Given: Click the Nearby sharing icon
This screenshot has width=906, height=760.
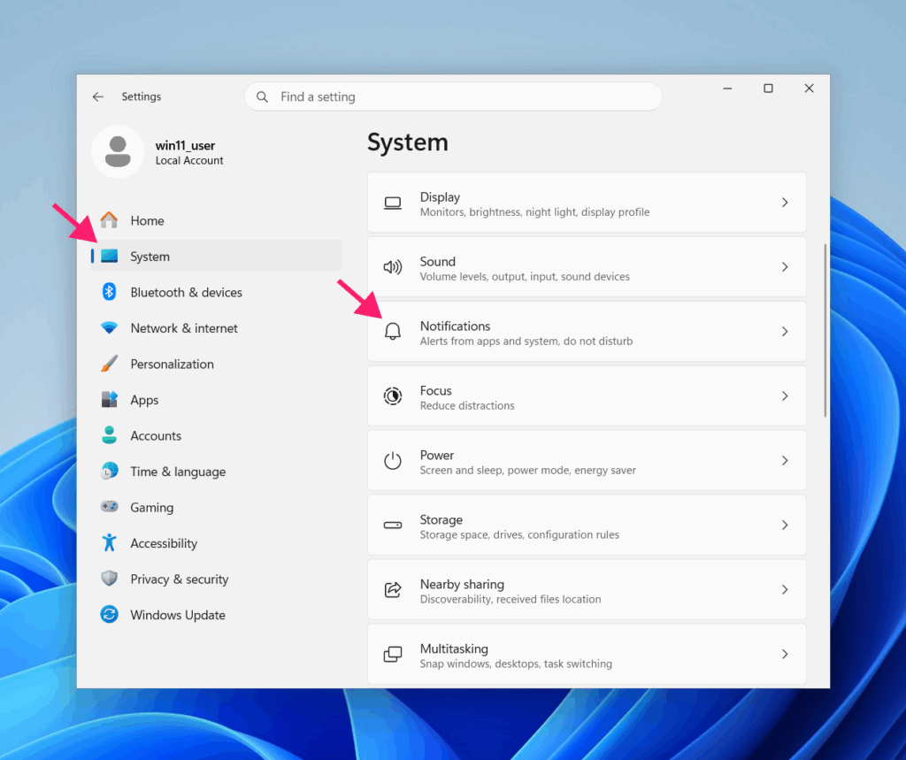Looking at the screenshot, I should pyautogui.click(x=392, y=589).
